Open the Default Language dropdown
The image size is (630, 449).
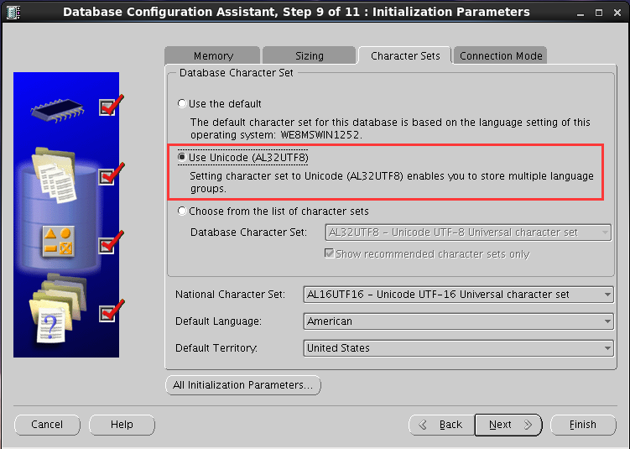click(458, 321)
